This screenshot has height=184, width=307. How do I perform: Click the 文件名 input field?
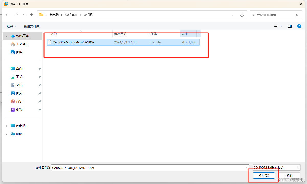click(148, 168)
